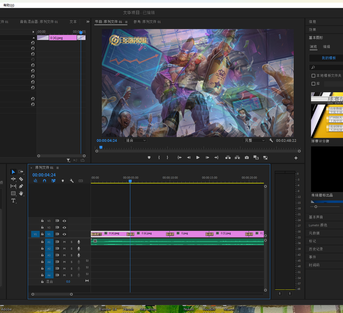Solo audio track A2
The height and width of the screenshot is (313, 343).
71,248
